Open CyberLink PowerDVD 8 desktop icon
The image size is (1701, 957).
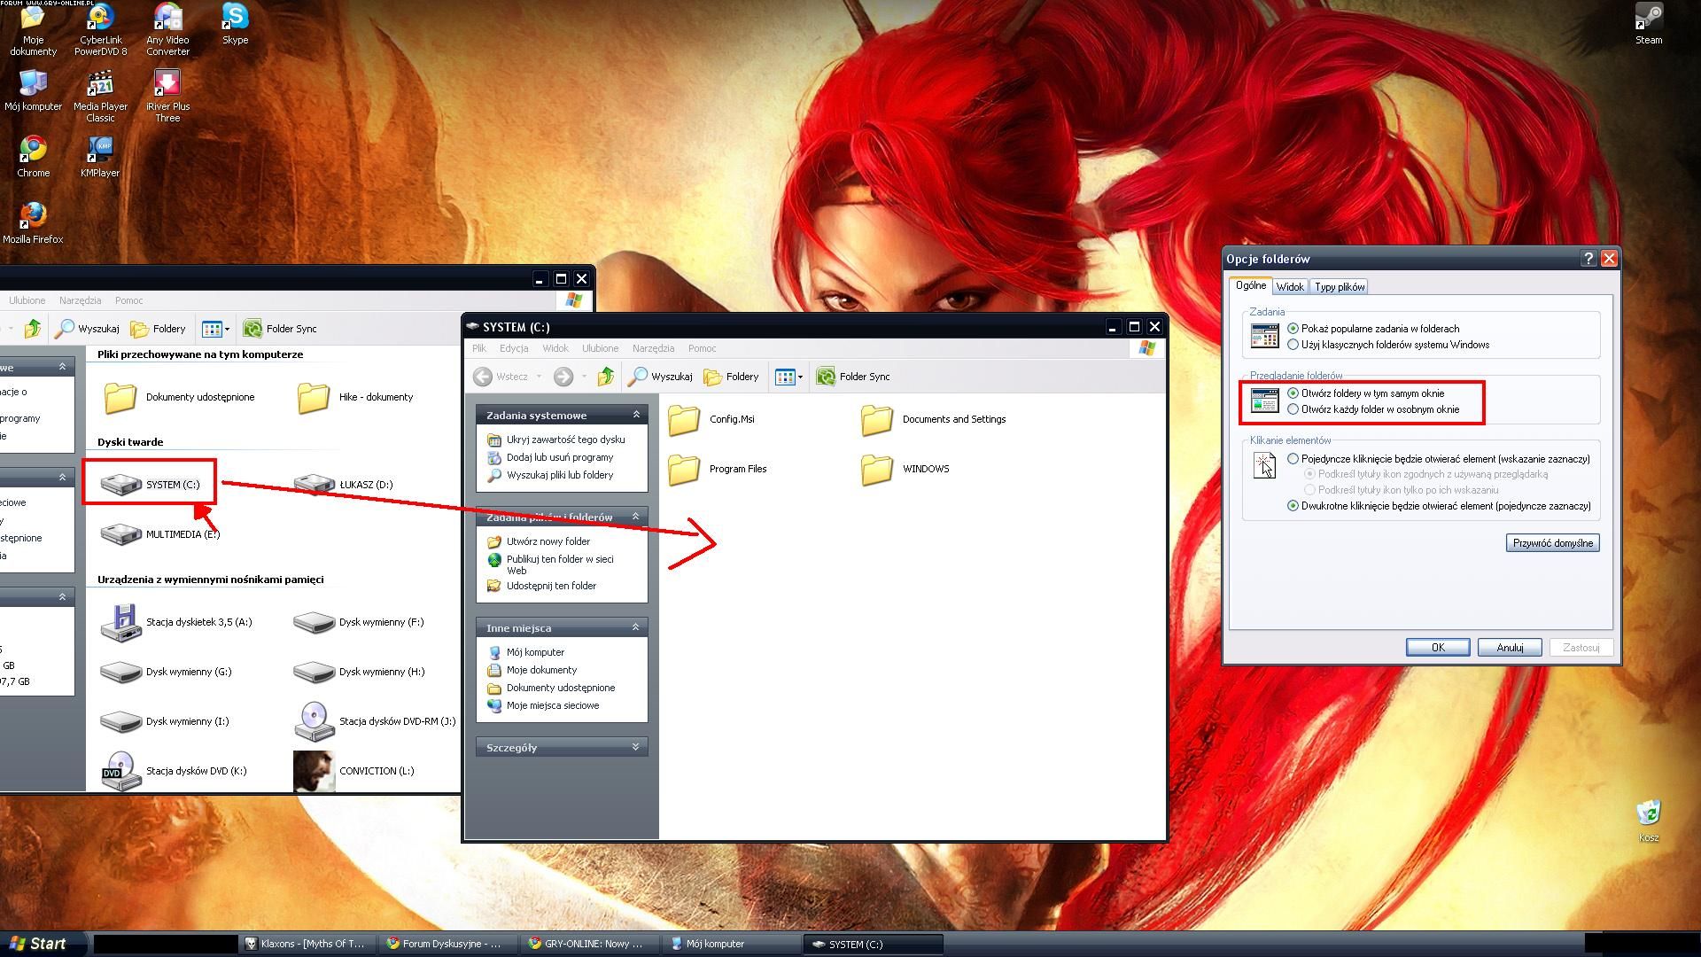(x=100, y=29)
